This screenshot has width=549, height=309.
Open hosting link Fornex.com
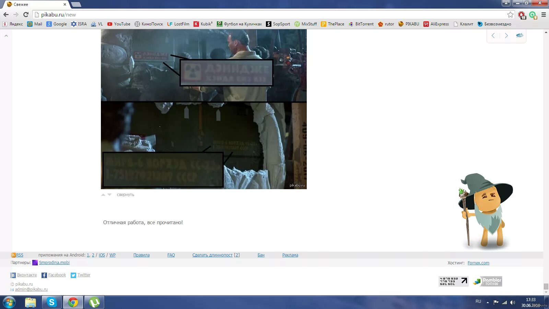(x=478, y=263)
